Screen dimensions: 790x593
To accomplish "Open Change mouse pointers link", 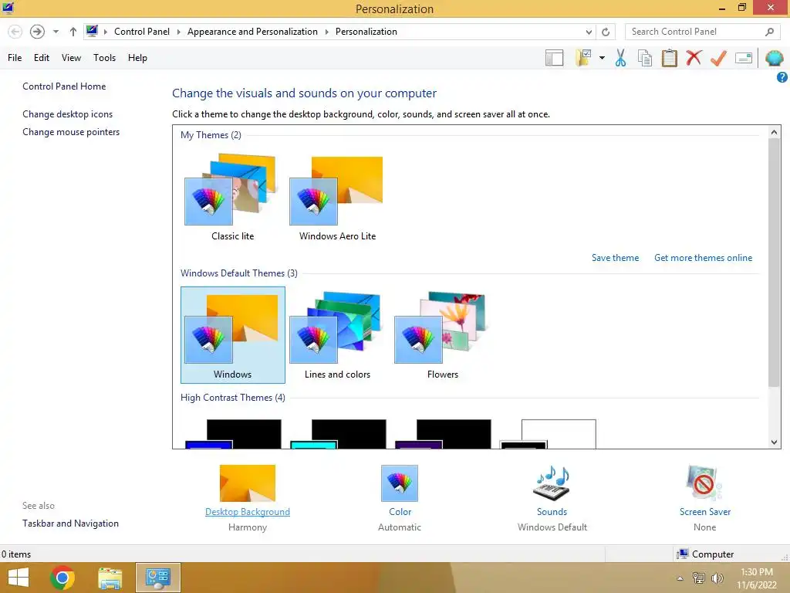I will pos(71,132).
